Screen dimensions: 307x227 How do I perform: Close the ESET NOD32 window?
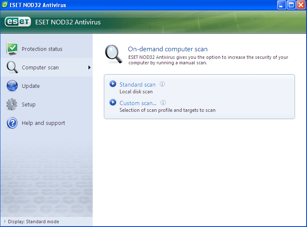[x=301, y=5]
